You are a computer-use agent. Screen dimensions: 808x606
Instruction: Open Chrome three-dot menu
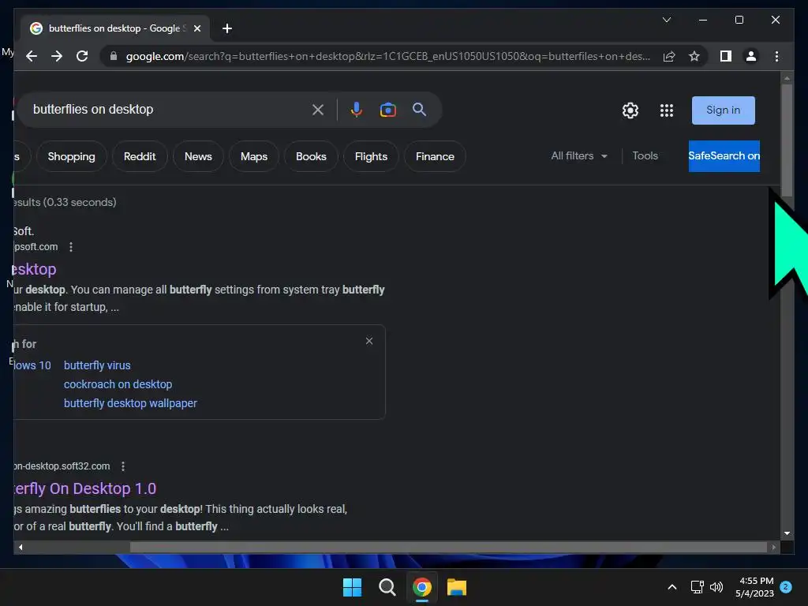[776, 56]
